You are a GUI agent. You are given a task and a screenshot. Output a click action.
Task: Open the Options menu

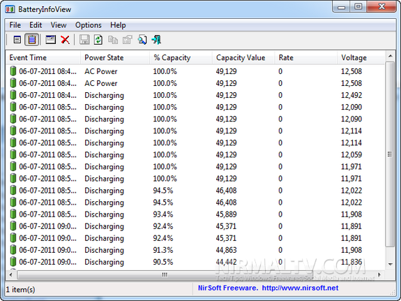pyautogui.click(x=89, y=25)
